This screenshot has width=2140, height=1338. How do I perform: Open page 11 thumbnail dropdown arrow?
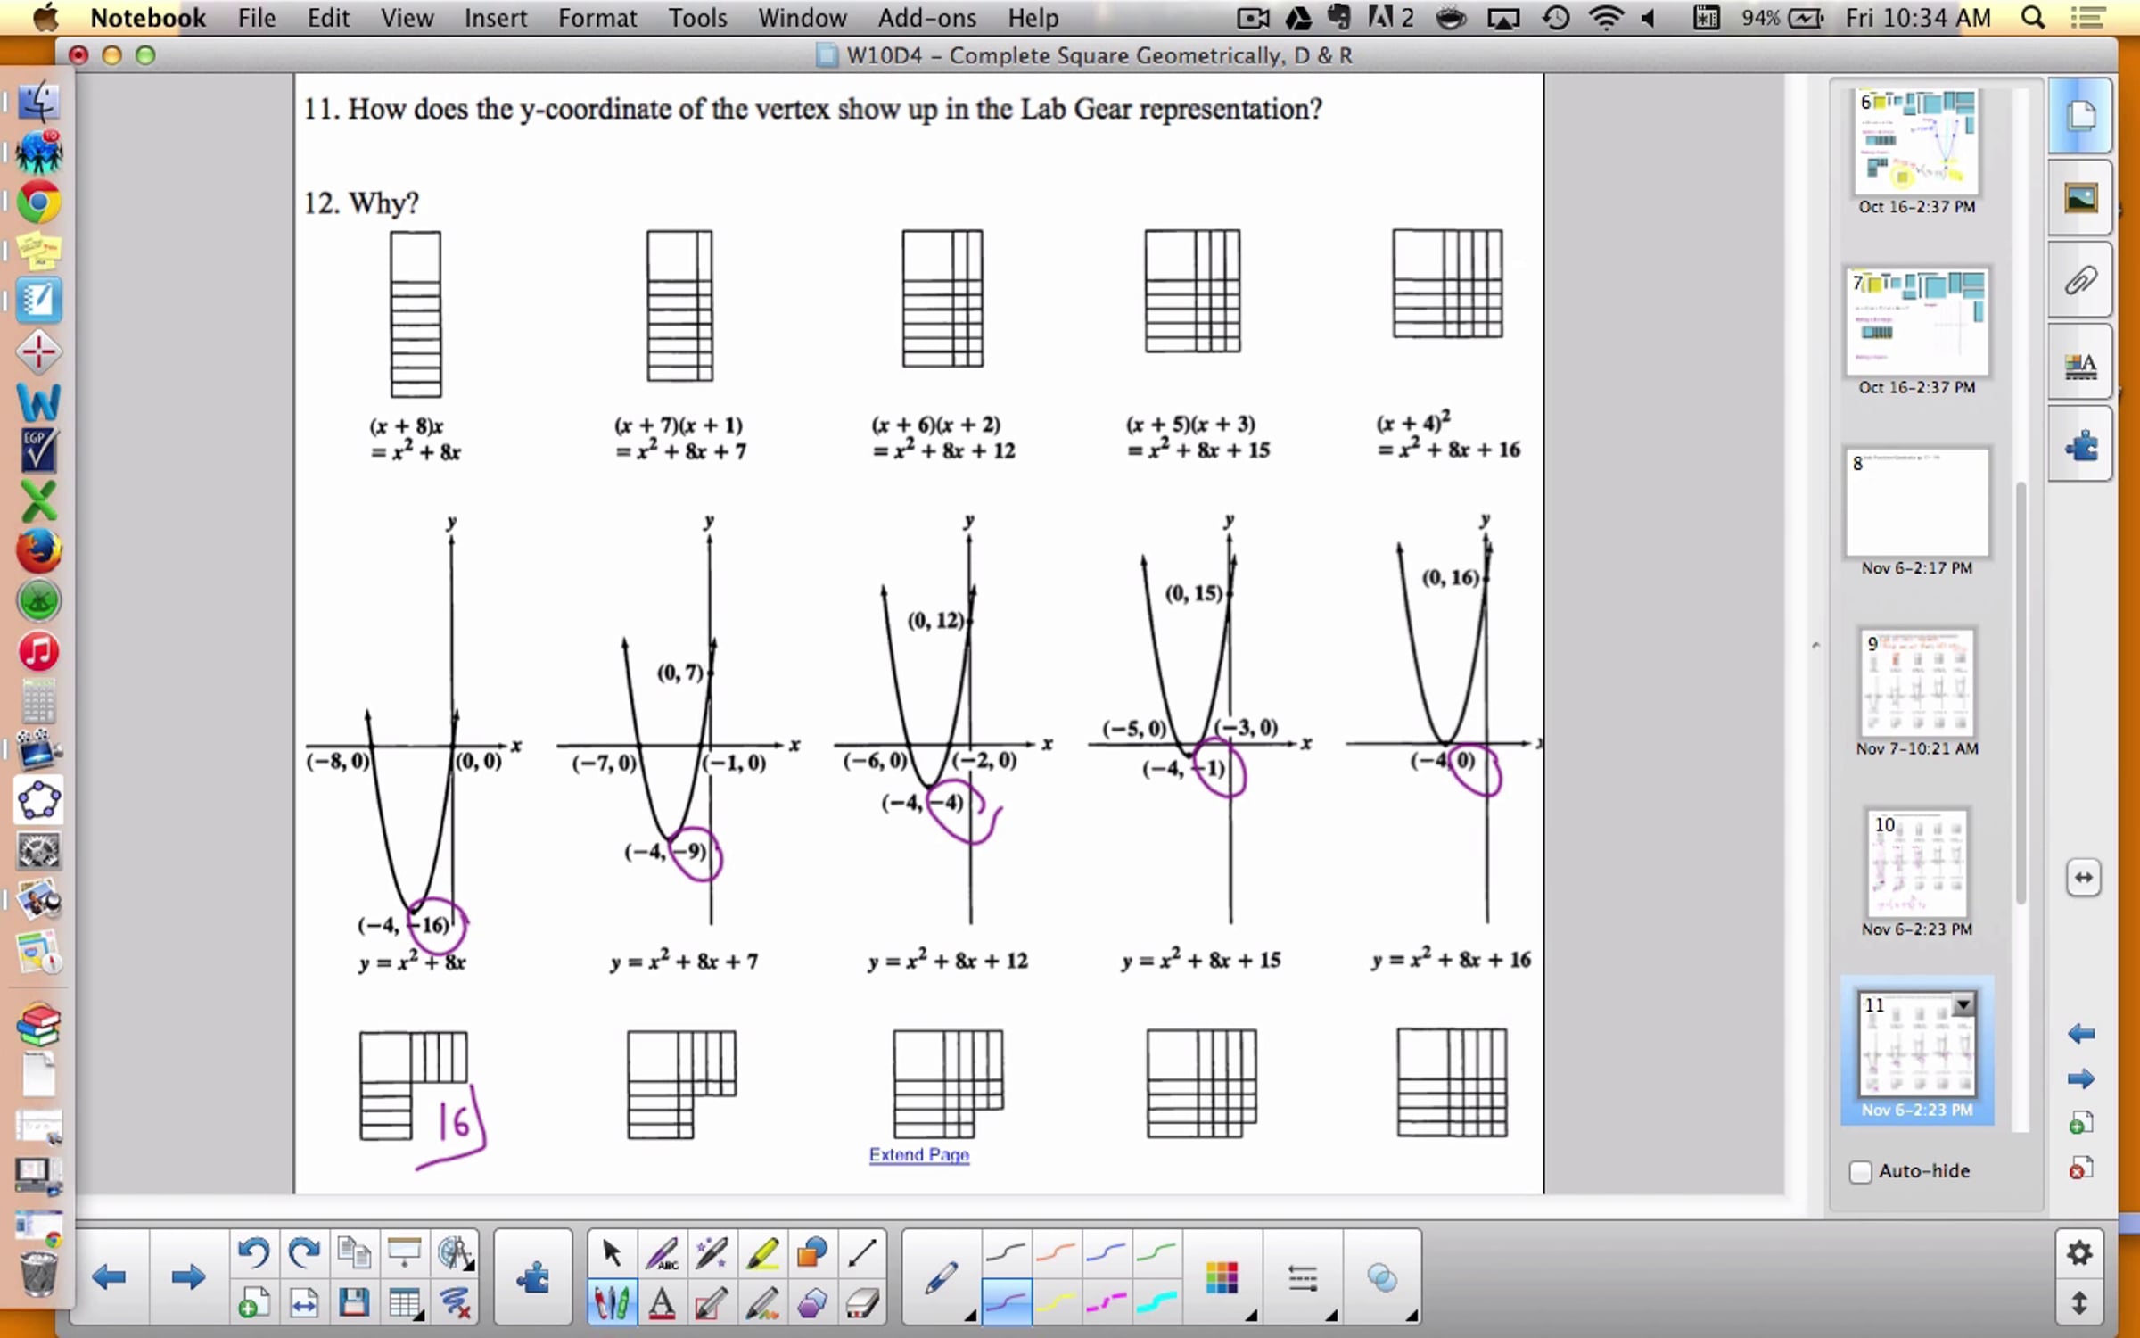coord(1963,1005)
